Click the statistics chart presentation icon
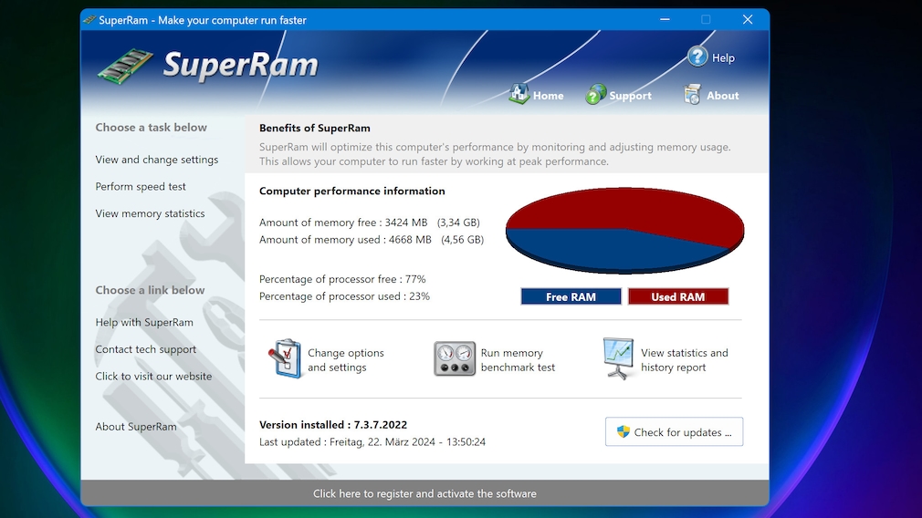 click(x=618, y=358)
